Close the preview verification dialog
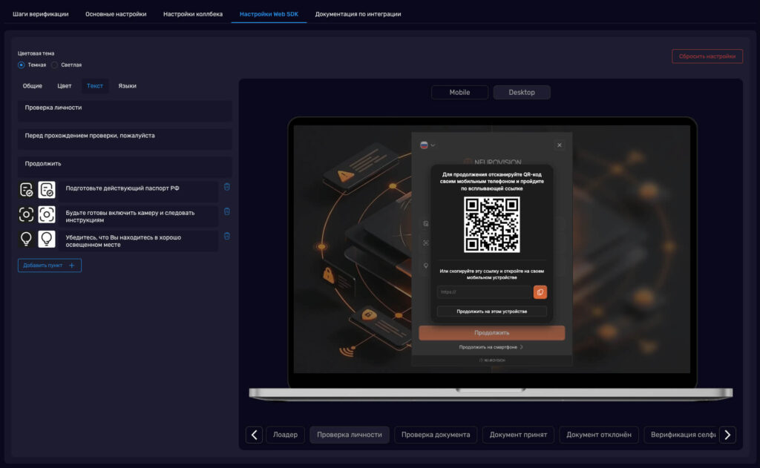Image resolution: width=760 pixels, height=468 pixels. click(x=560, y=145)
